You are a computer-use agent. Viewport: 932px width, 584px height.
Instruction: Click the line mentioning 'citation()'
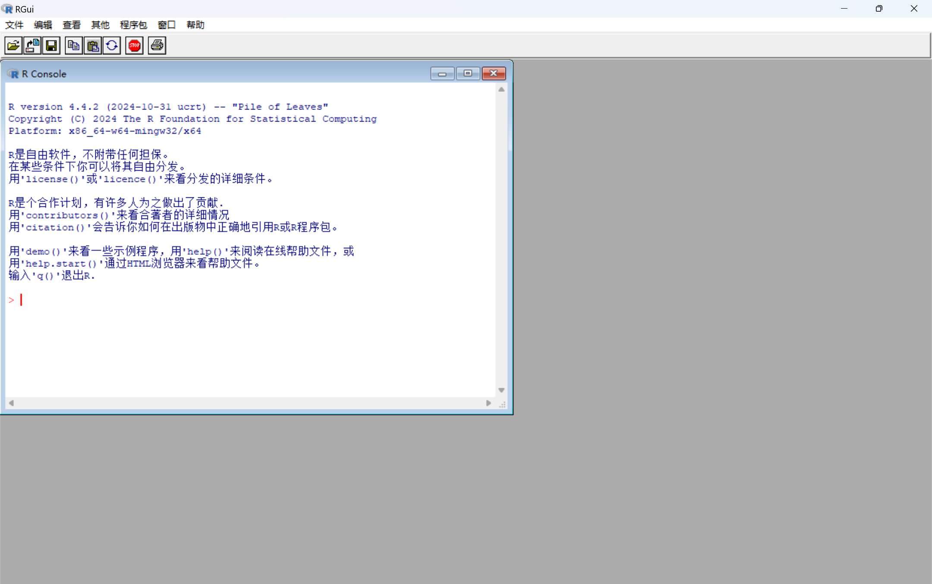pos(173,227)
